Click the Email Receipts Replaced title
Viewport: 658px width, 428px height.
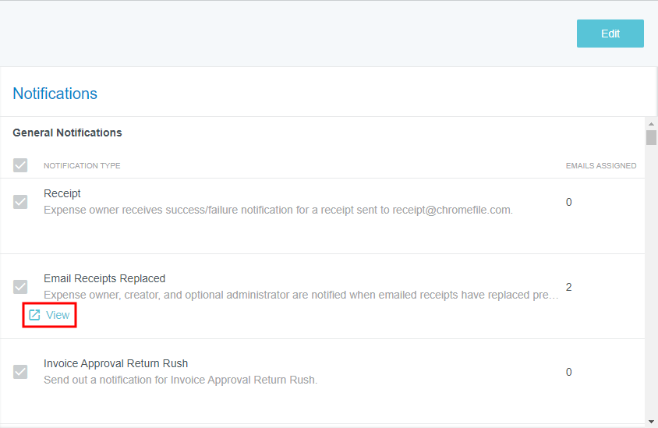[104, 278]
